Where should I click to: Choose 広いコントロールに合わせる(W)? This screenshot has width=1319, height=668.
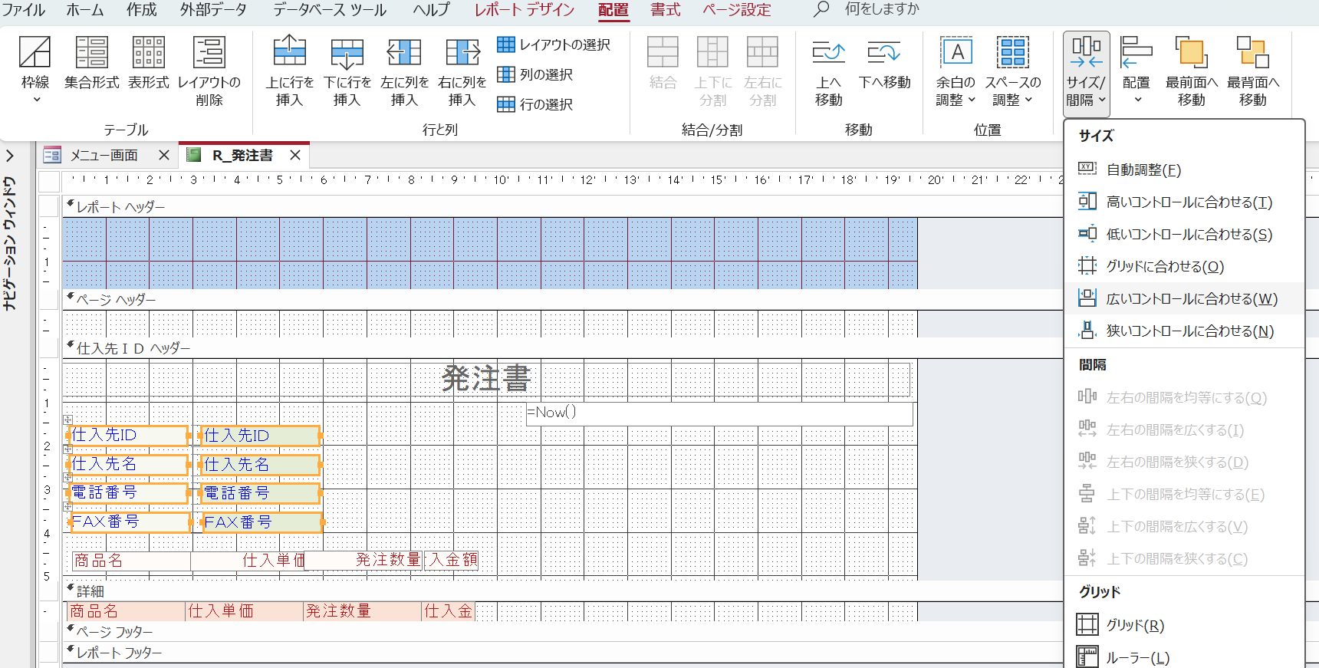(1185, 298)
